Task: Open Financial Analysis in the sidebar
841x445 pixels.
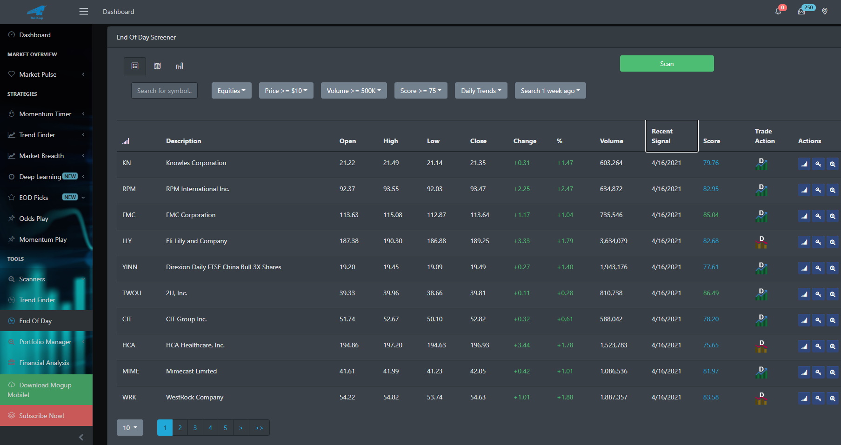Action: [46, 363]
